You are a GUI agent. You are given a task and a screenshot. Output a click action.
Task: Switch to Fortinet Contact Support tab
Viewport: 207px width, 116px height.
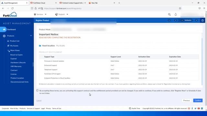pos(72,3)
